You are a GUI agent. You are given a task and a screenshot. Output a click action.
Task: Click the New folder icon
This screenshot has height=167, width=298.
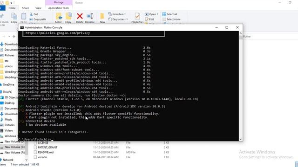click(102, 16)
